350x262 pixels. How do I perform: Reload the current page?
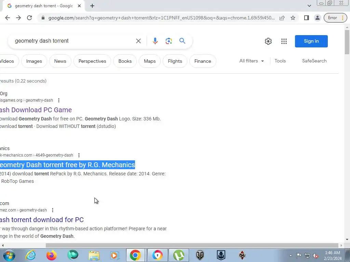click(x=29, y=18)
